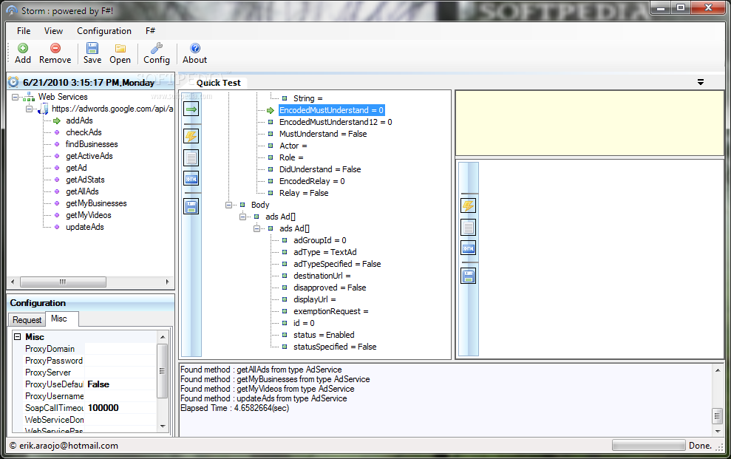731x459 pixels.
Task: Click the services tree scroll right arrow
Action: (167, 282)
